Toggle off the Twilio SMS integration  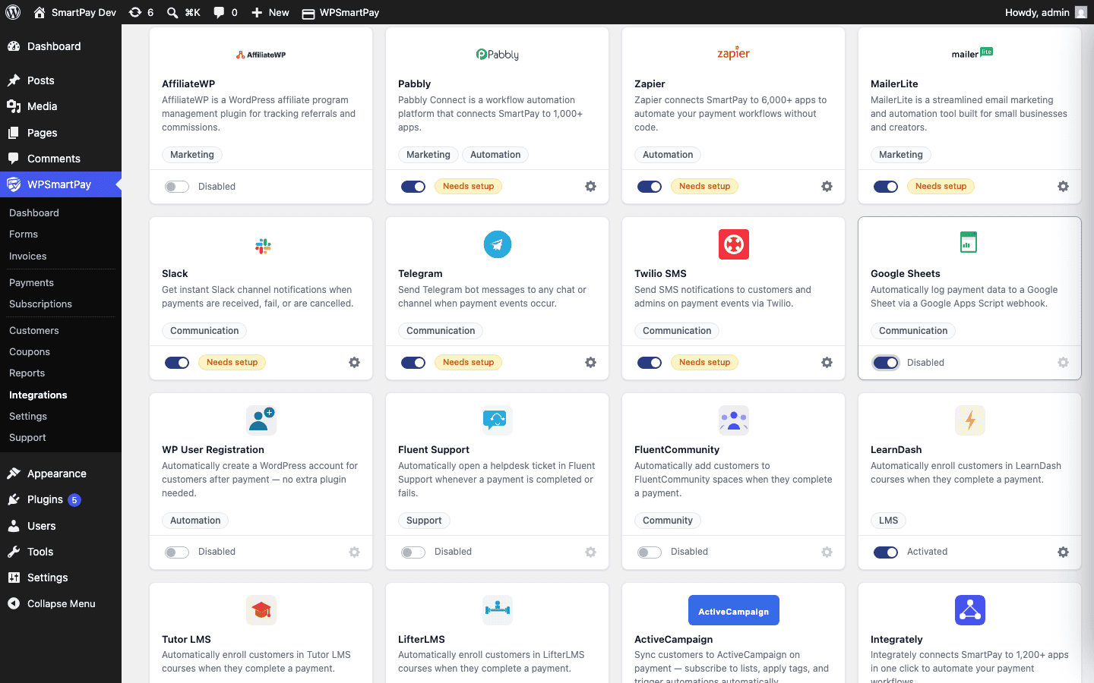[x=650, y=363]
